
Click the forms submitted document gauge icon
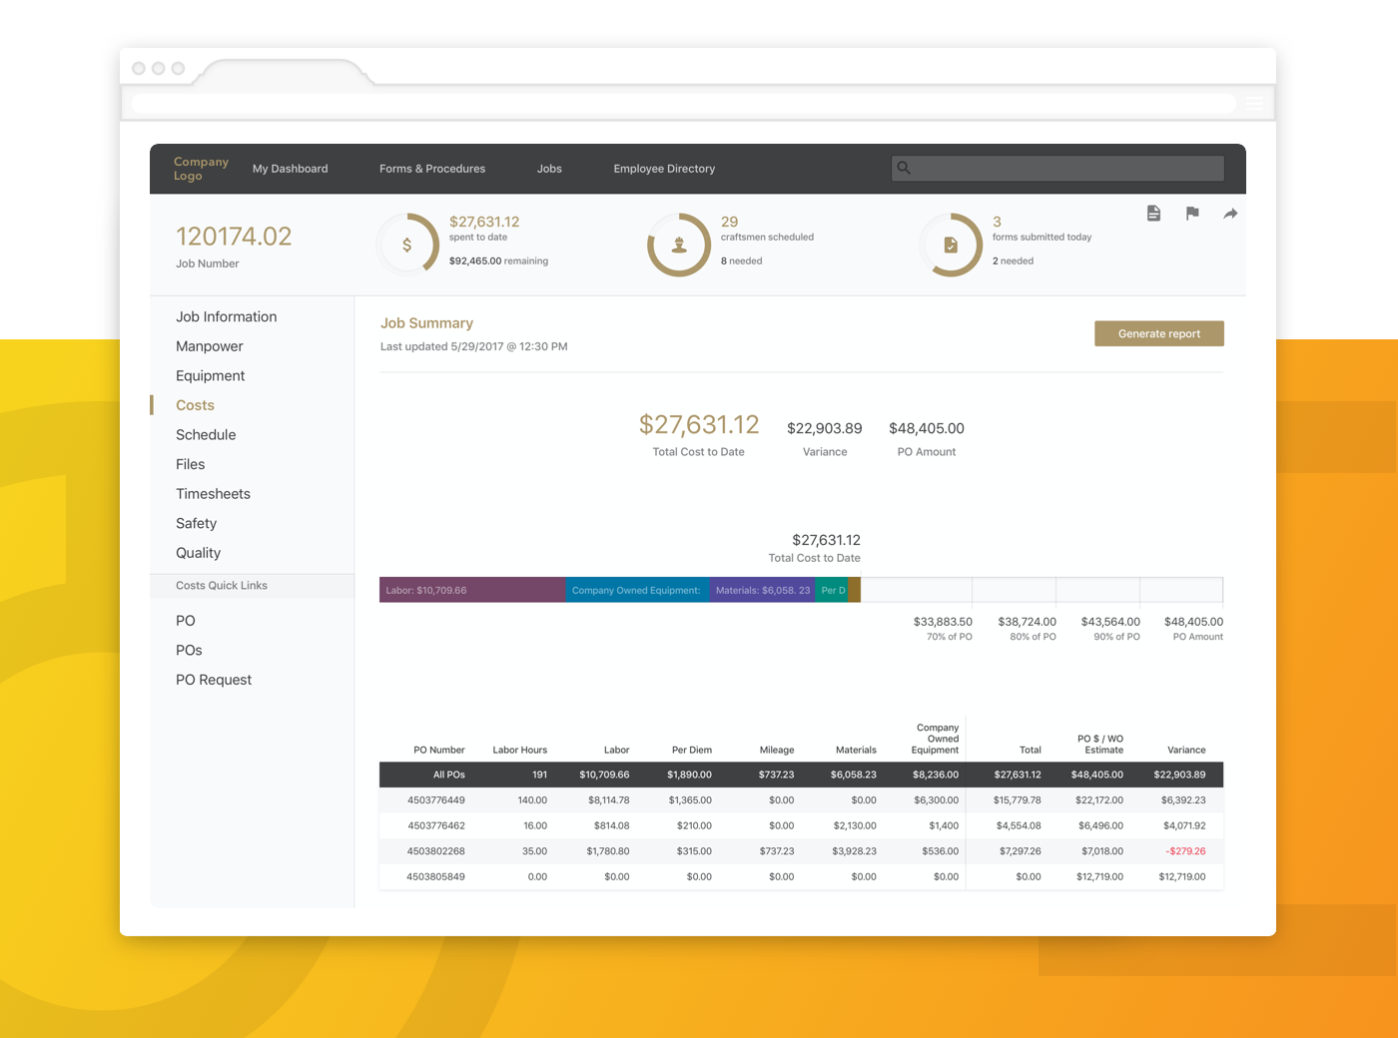(x=951, y=244)
